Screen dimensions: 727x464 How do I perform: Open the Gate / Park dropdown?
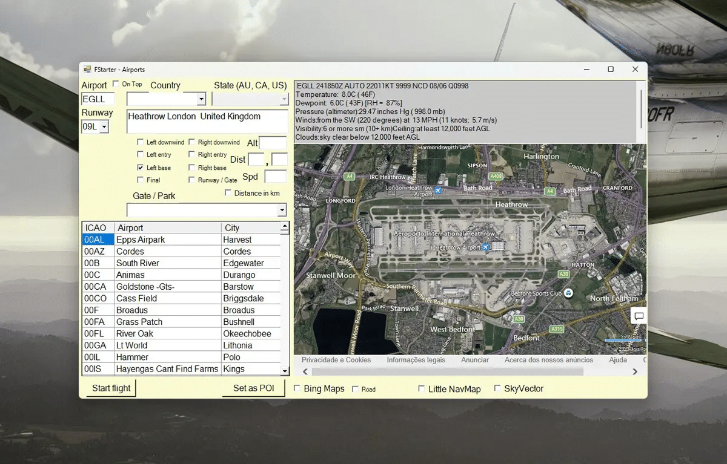coord(282,211)
